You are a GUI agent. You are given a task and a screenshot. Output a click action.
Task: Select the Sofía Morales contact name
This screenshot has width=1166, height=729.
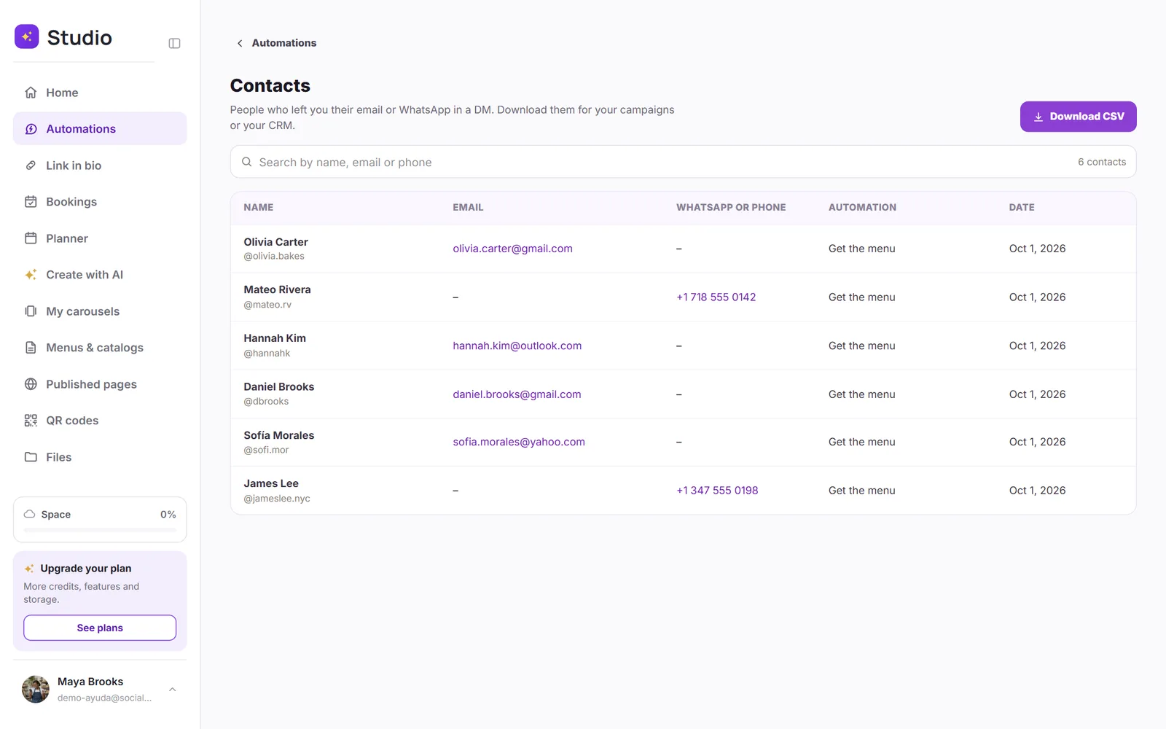pos(278,435)
